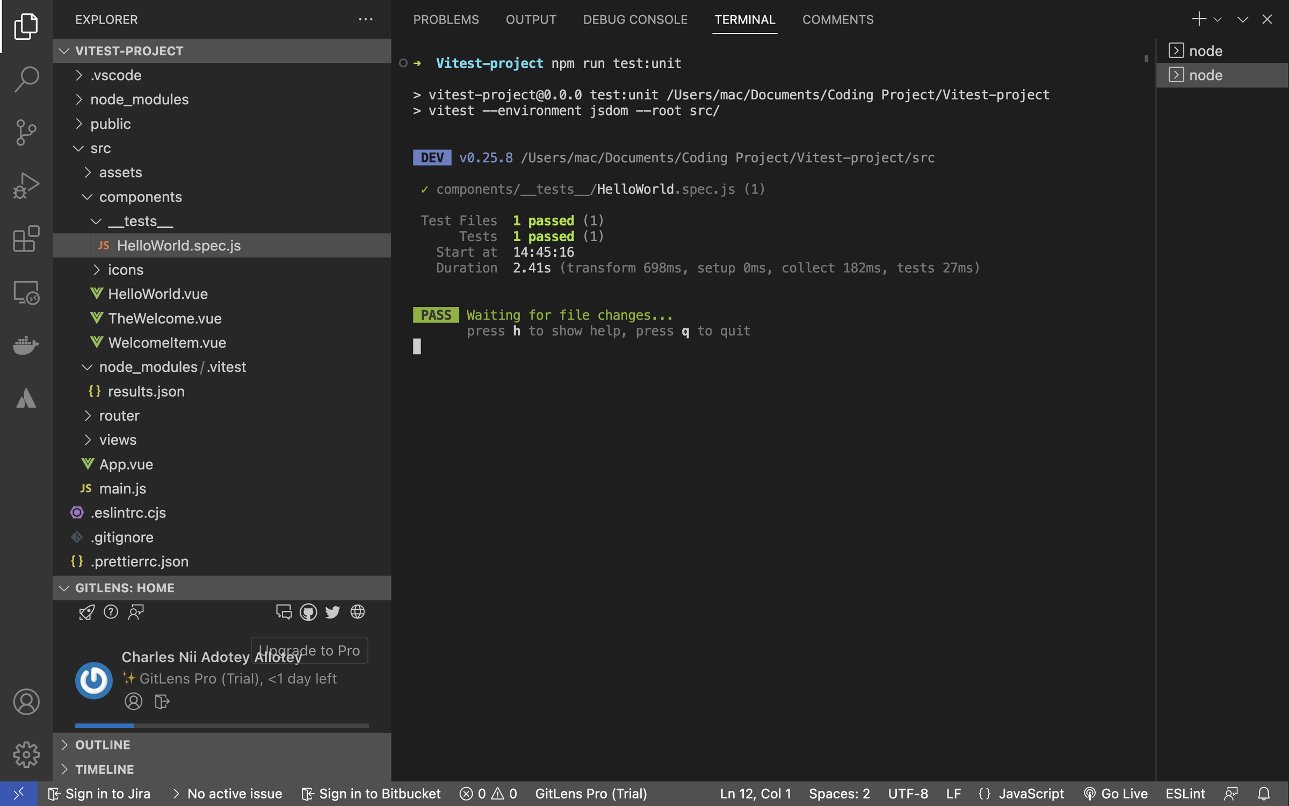The width and height of the screenshot is (1289, 806).
Task: Collapse the src folder
Action: click(100, 148)
